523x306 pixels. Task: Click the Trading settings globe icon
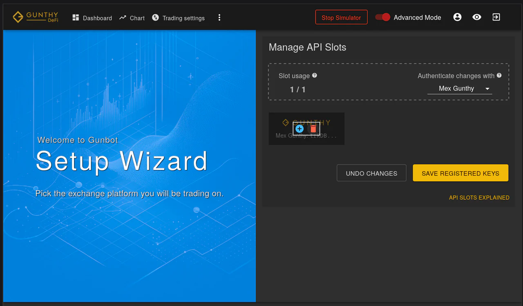pyautogui.click(x=155, y=18)
